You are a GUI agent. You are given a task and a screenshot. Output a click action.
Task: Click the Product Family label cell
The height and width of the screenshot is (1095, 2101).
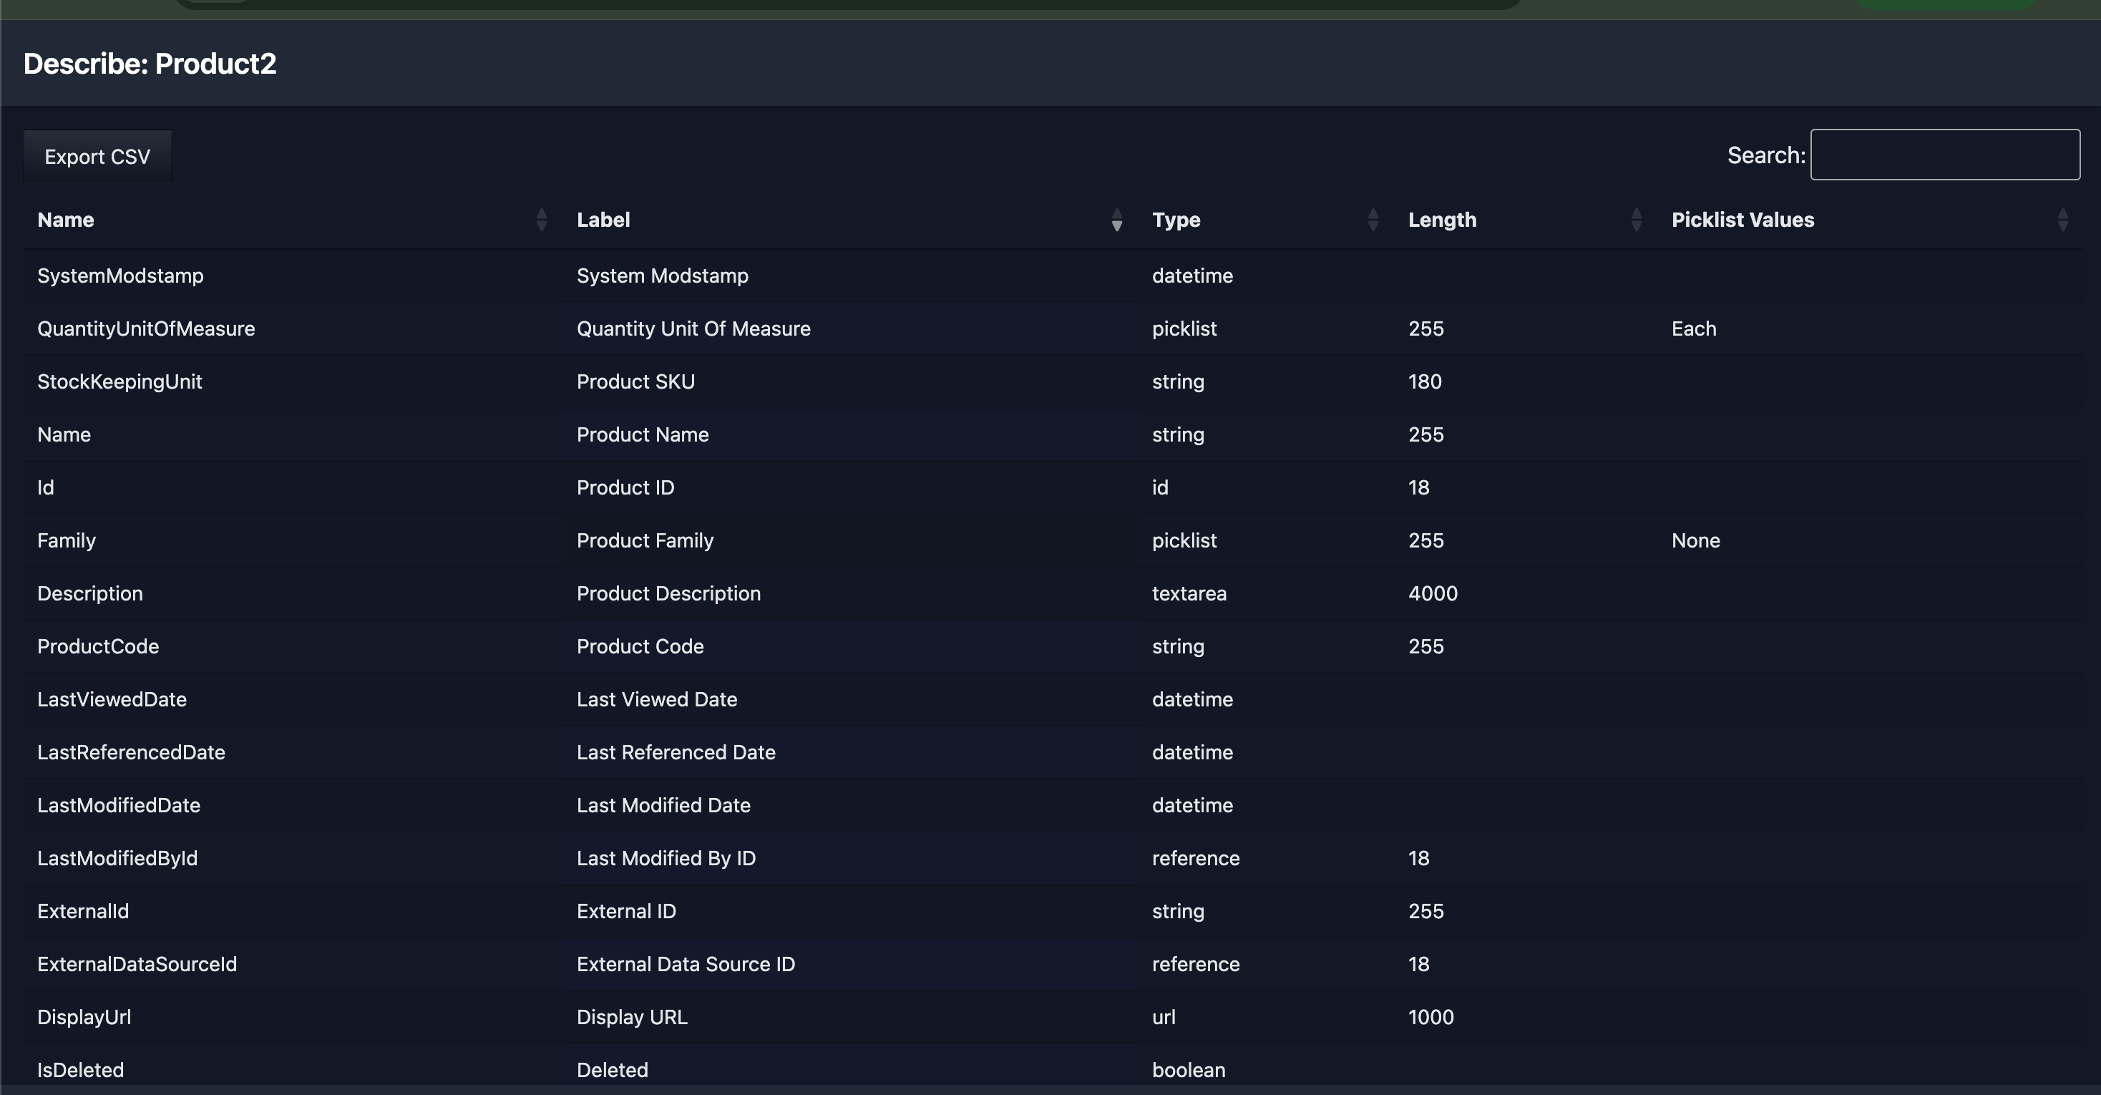click(x=644, y=540)
